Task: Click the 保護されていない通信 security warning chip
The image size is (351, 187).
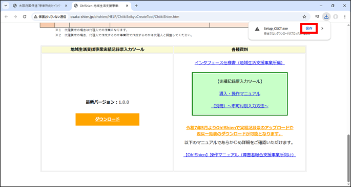Action: click(50, 17)
